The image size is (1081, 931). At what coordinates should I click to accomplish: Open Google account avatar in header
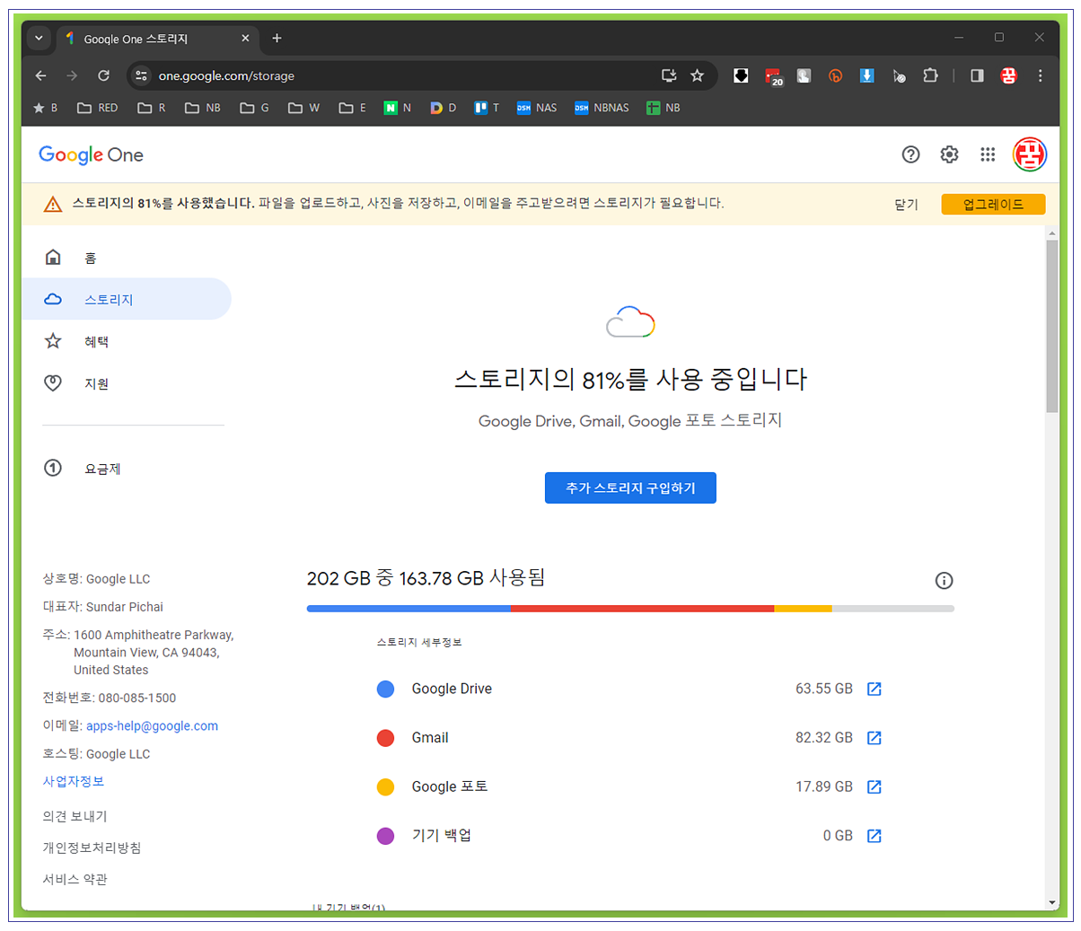pos(1030,154)
